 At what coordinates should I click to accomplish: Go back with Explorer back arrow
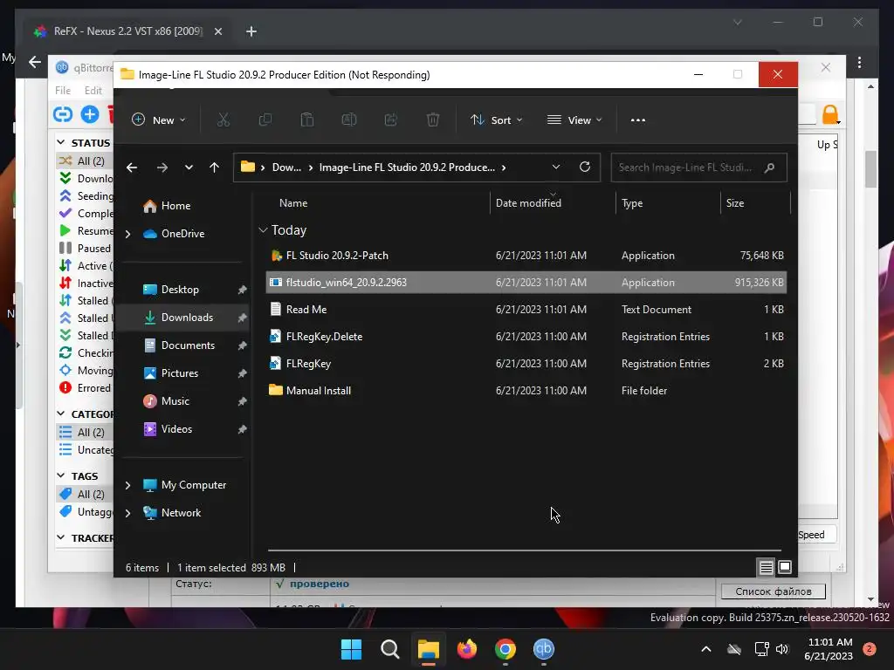[x=132, y=167]
